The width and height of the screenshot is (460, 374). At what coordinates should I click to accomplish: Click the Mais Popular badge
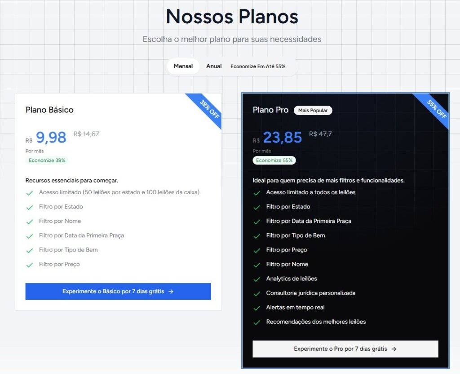click(313, 110)
